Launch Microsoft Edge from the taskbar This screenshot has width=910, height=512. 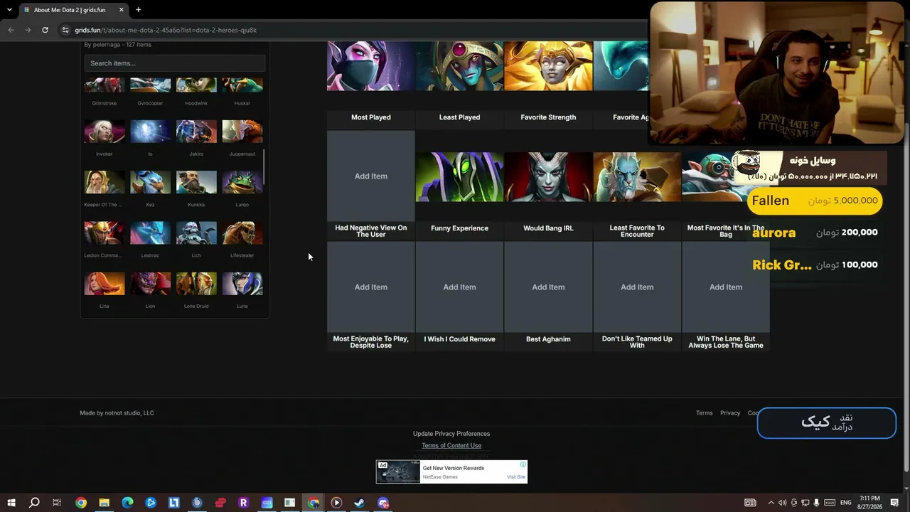coord(127,503)
